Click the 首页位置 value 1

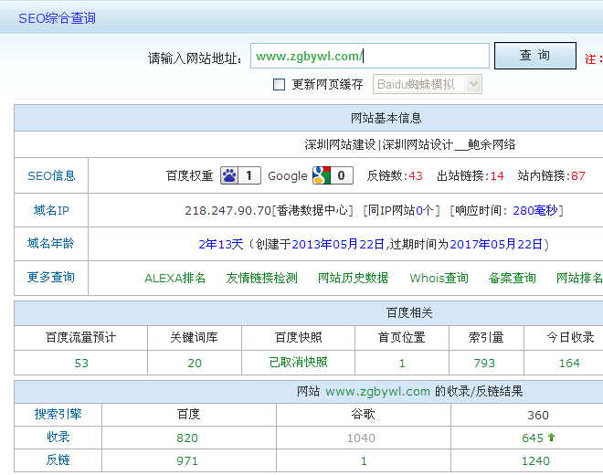(402, 363)
